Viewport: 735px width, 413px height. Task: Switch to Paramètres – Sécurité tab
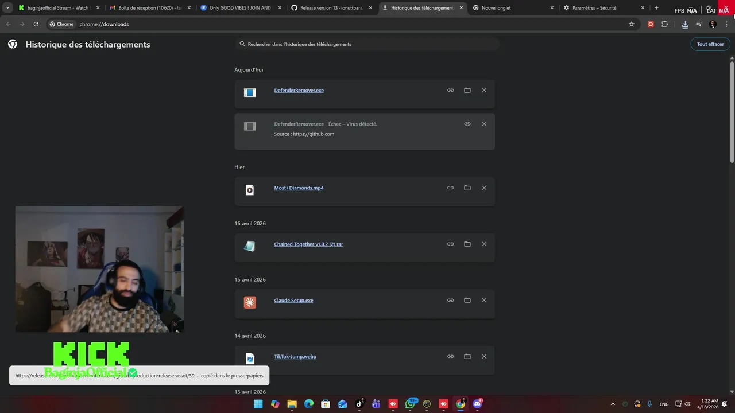(604, 8)
